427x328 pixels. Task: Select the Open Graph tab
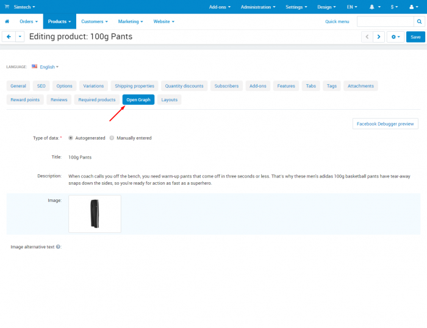pyautogui.click(x=138, y=99)
